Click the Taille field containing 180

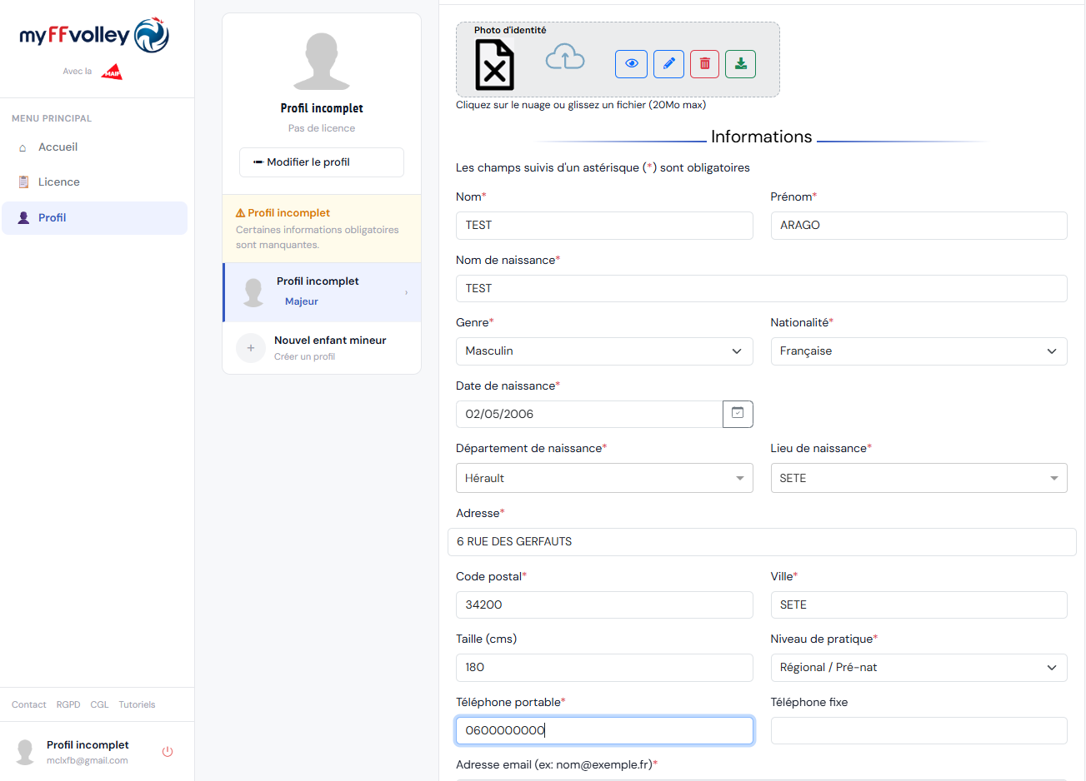(604, 668)
